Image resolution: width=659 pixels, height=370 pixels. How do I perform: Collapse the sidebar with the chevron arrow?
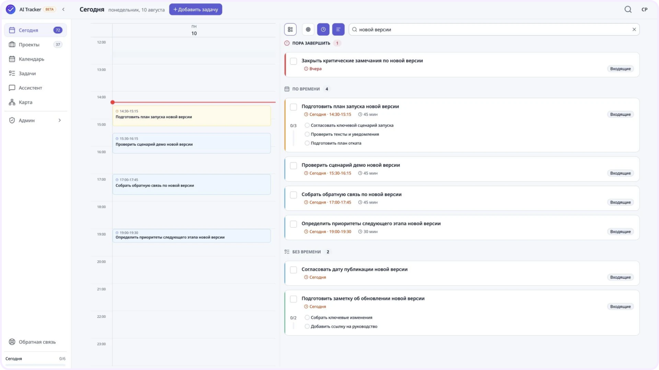coord(63,9)
